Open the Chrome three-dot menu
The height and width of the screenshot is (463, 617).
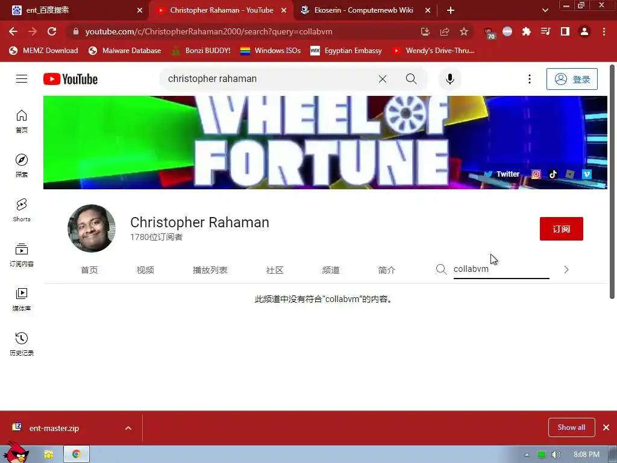pyautogui.click(x=604, y=31)
